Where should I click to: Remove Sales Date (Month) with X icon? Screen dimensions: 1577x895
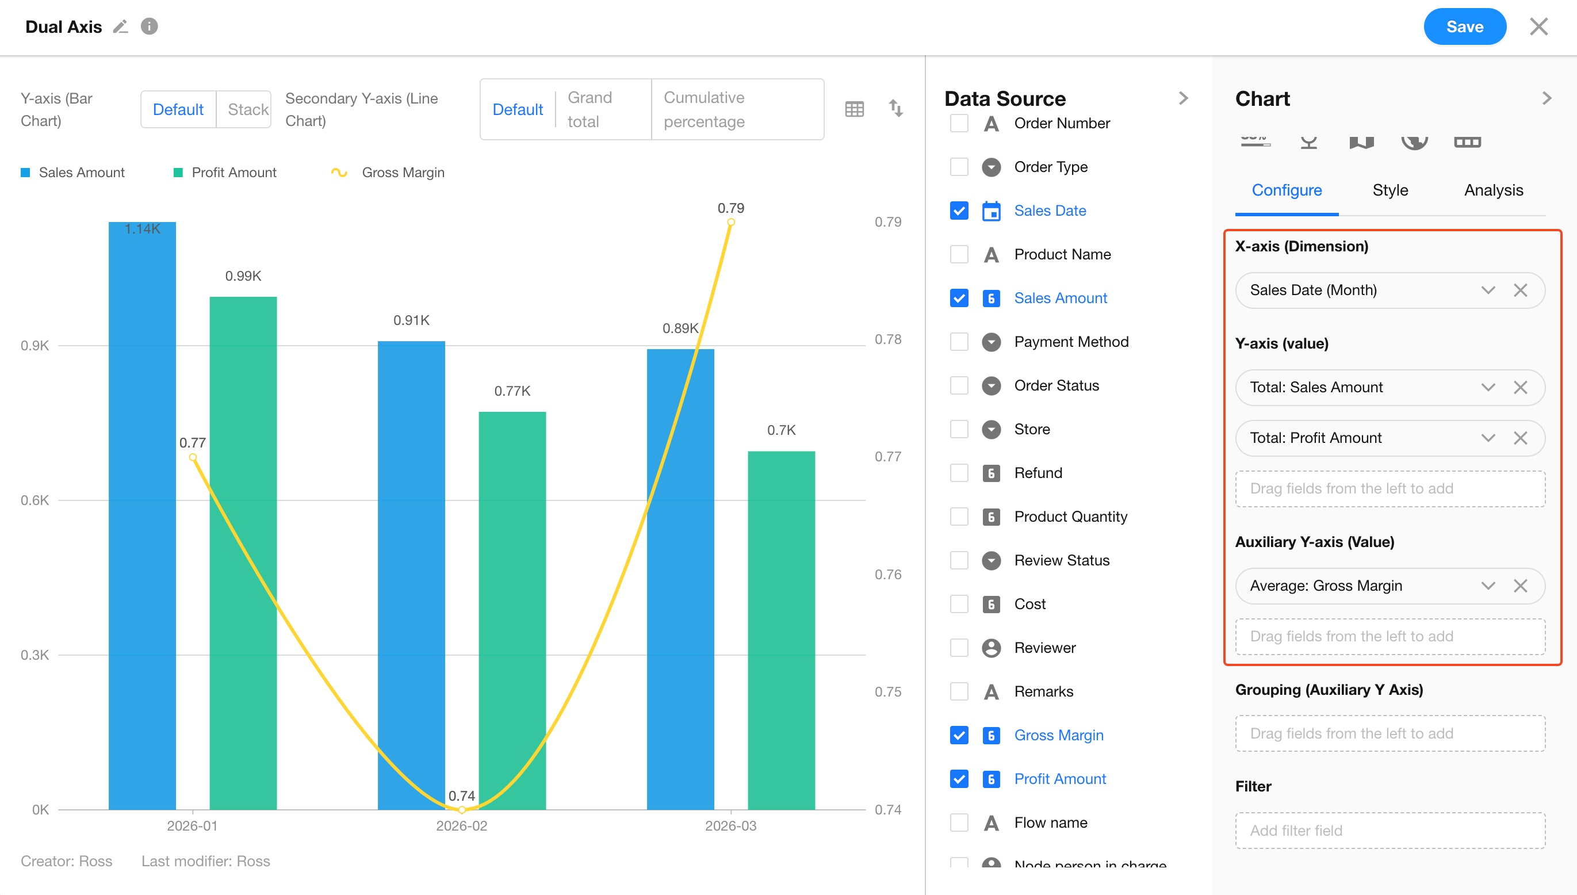click(1521, 290)
